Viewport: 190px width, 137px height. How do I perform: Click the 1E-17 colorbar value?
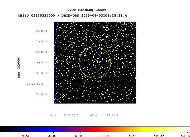tap(132, 136)
